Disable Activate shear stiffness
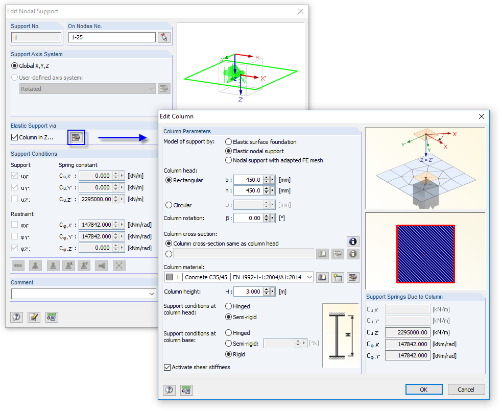This screenshot has height=411, width=502. click(x=167, y=367)
